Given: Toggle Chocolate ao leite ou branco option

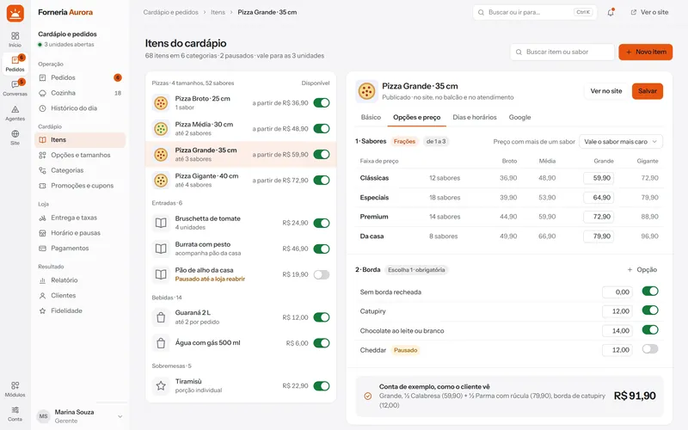Looking at the screenshot, I should point(650,329).
